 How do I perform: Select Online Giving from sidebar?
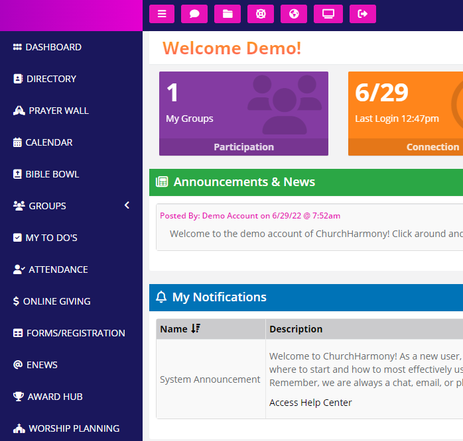click(56, 301)
